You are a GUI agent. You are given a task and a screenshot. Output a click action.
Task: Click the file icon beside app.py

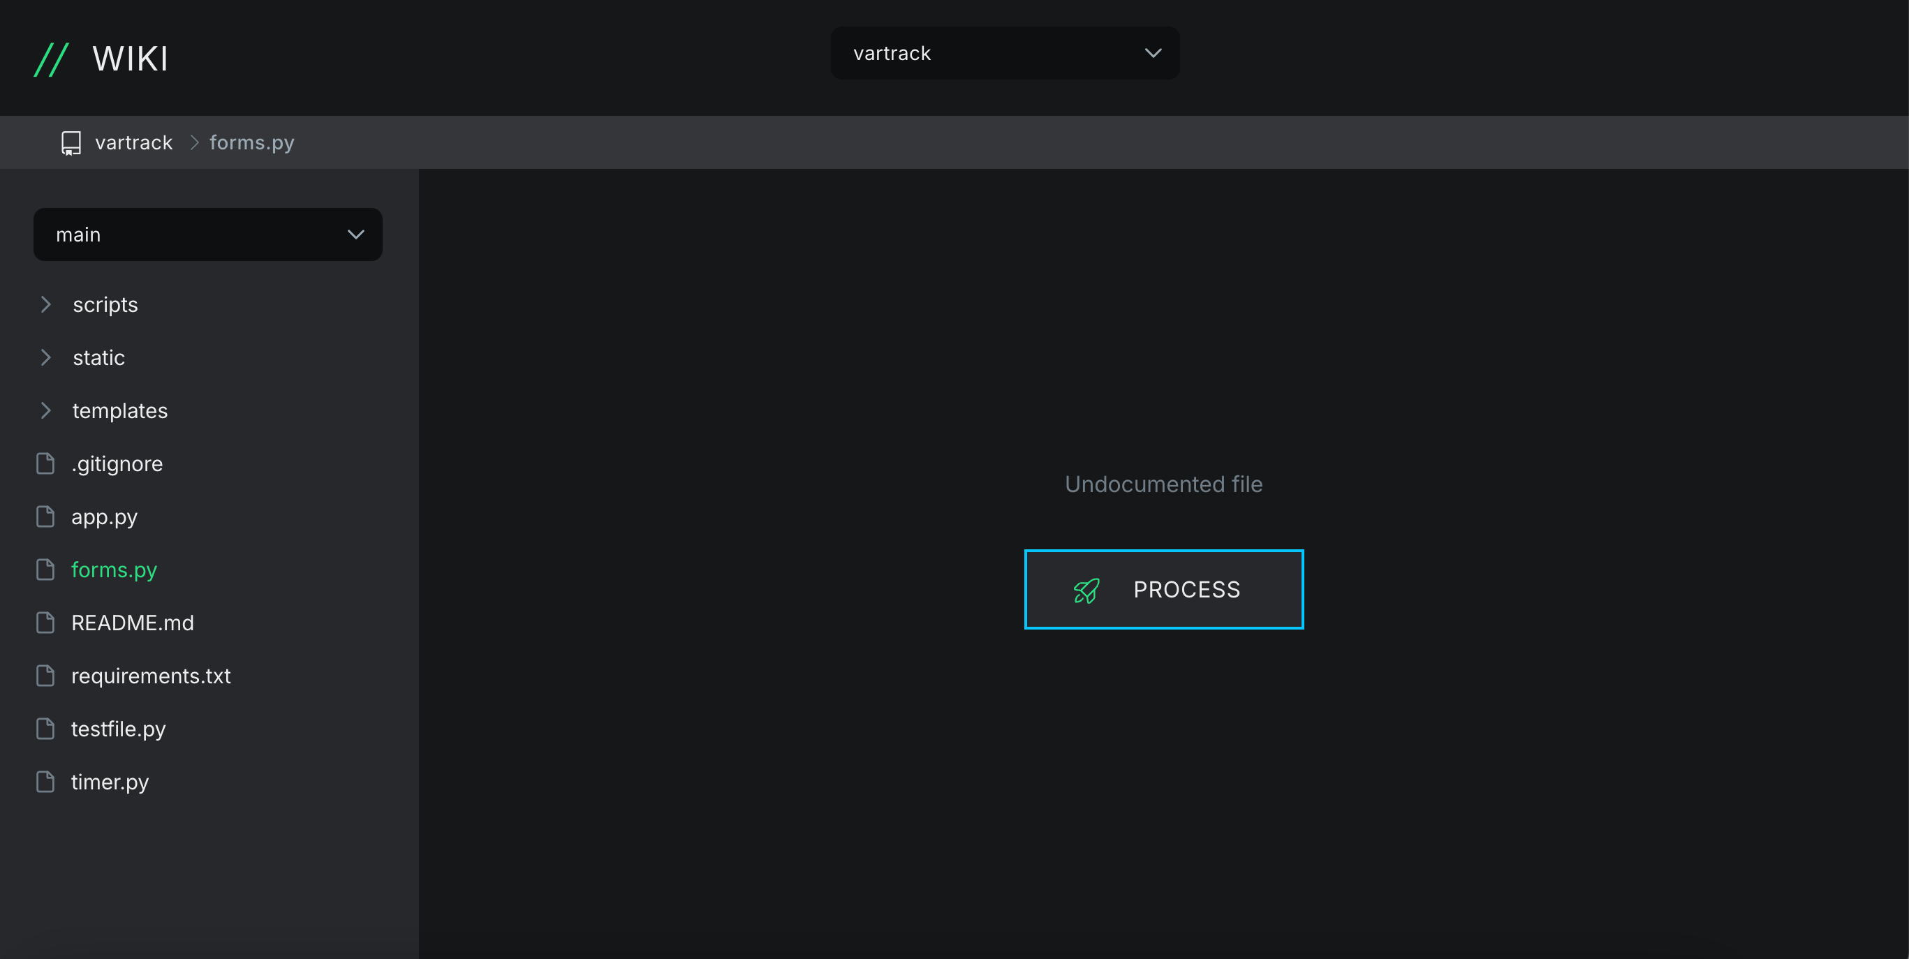click(45, 517)
